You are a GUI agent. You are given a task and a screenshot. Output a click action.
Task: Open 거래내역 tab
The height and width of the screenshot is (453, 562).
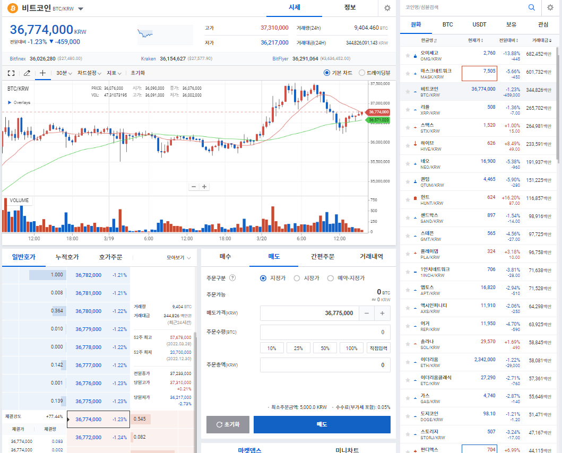(x=371, y=257)
